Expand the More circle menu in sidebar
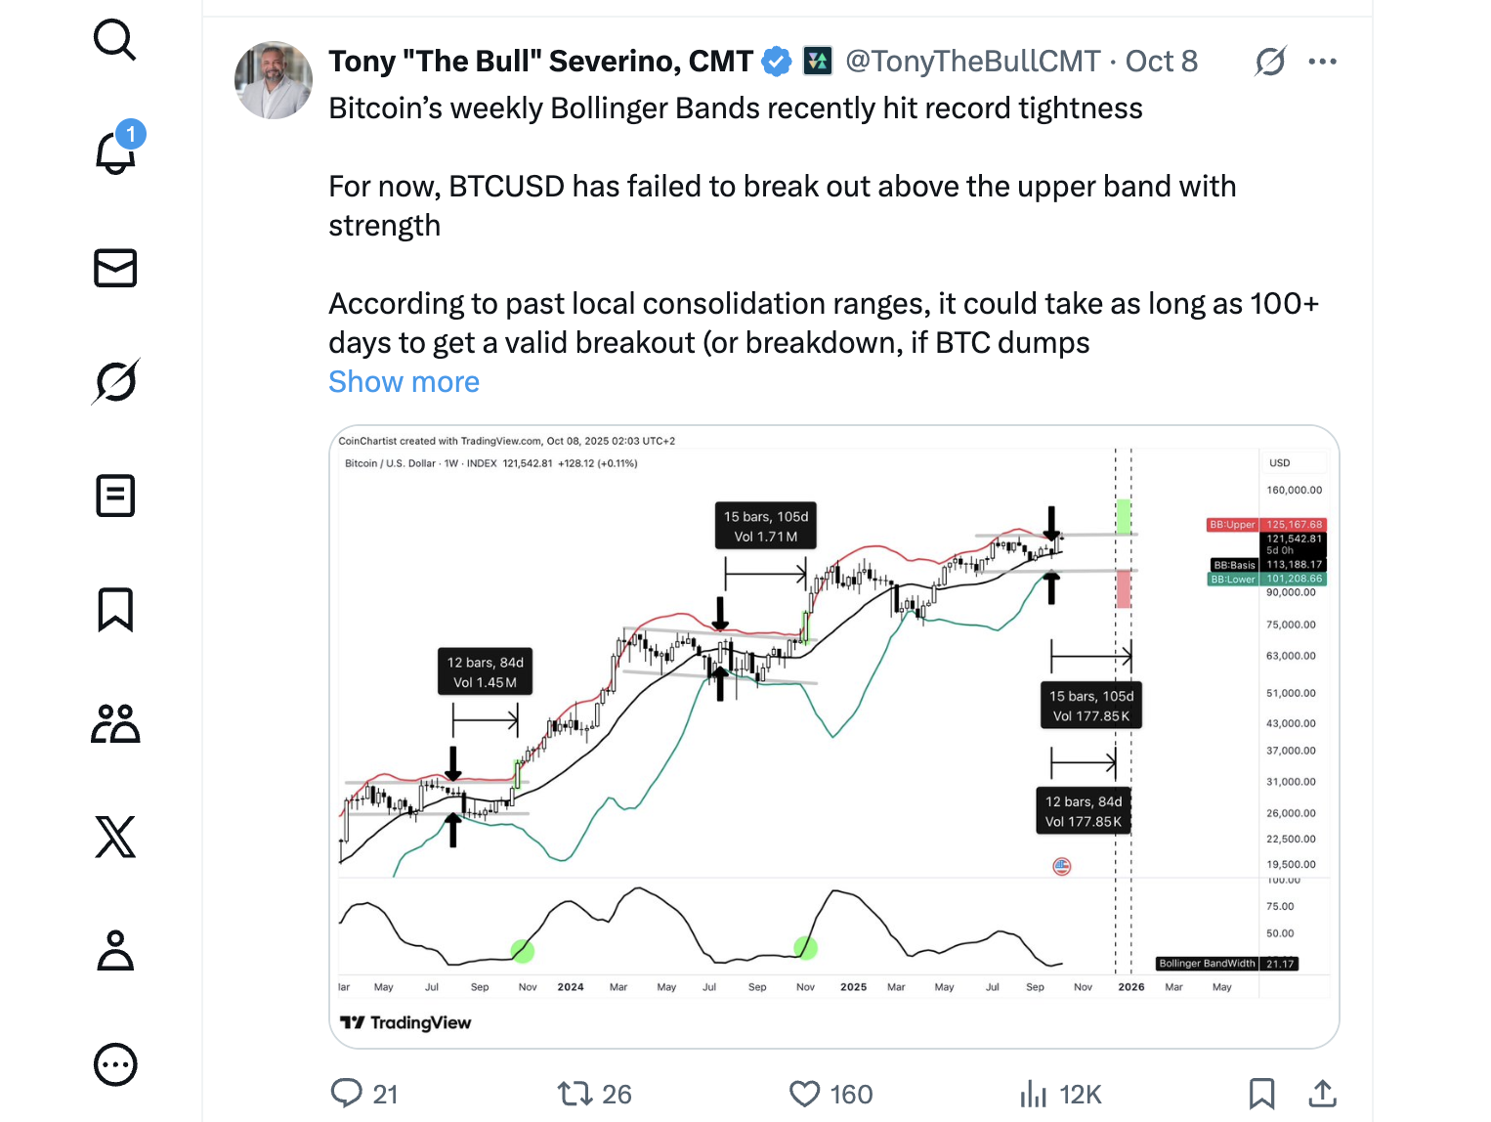The width and height of the screenshot is (1491, 1122). (115, 1064)
